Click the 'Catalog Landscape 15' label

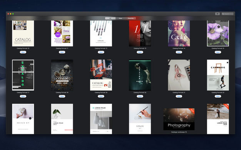point(179,132)
